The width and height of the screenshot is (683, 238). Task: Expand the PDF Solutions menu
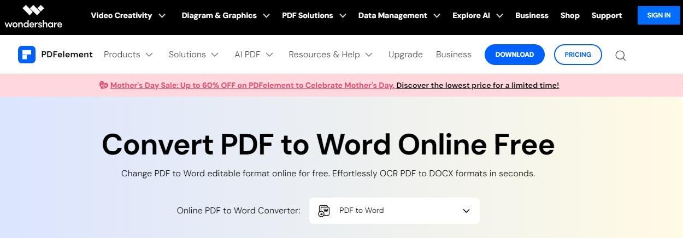pos(314,15)
